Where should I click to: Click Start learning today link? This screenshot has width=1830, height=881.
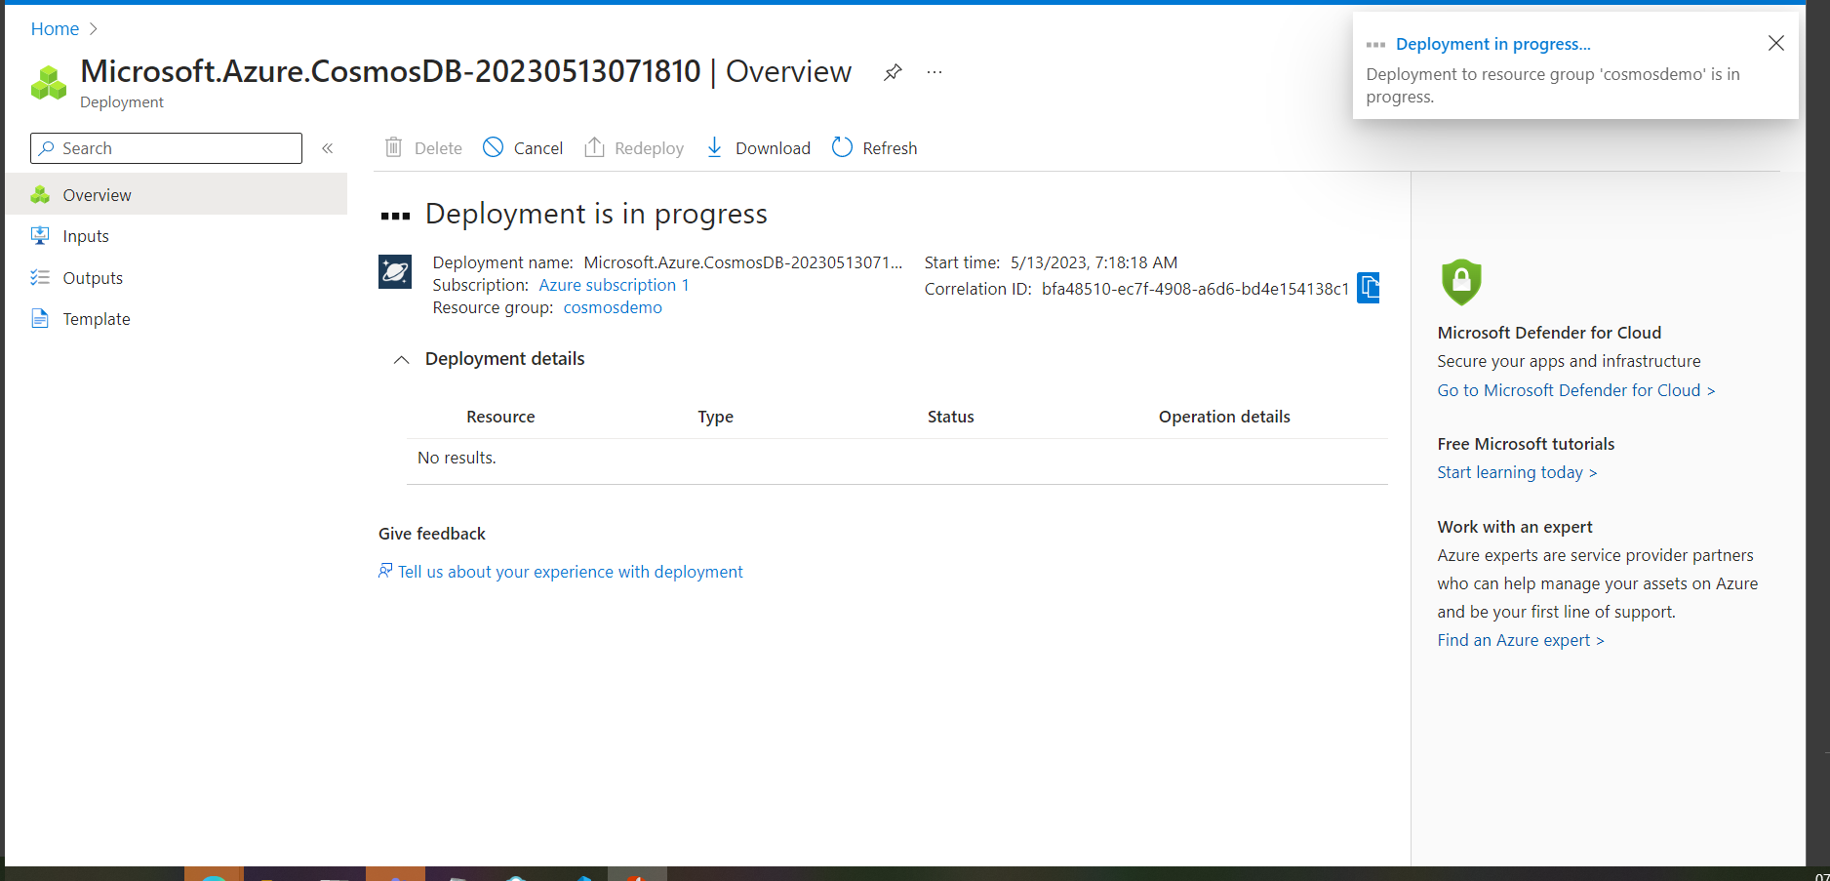[1517, 472]
